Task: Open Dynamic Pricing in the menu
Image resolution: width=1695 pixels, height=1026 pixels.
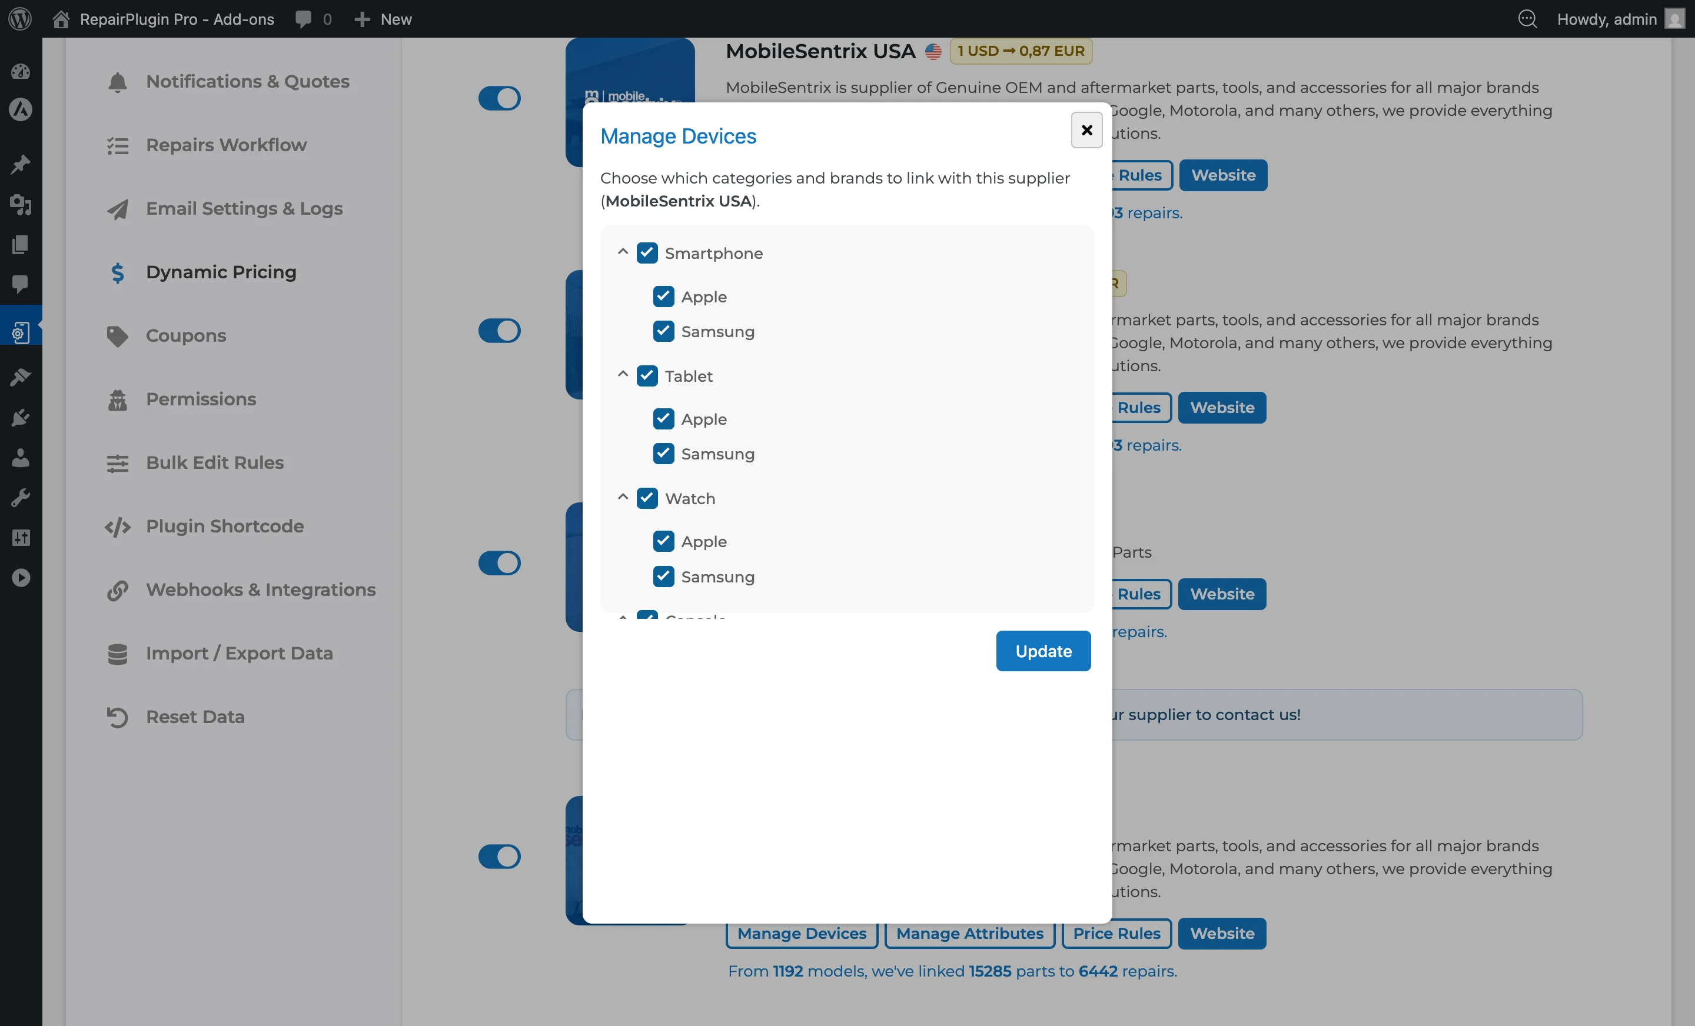Action: tap(220, 272)
